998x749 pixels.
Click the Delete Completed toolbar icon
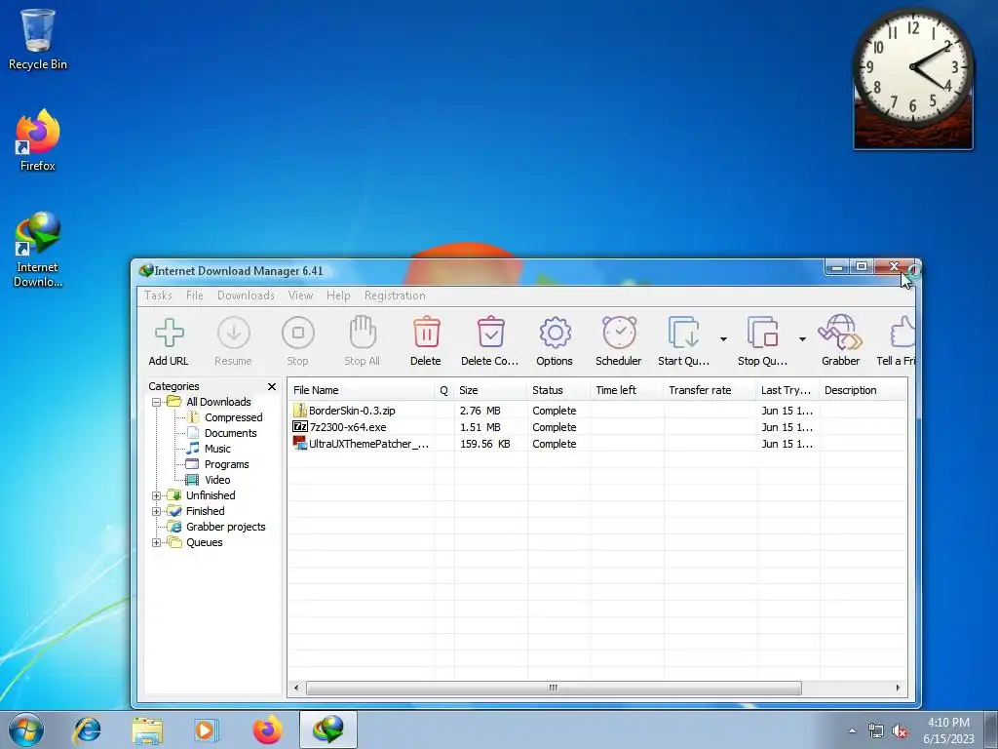point(491,332)
